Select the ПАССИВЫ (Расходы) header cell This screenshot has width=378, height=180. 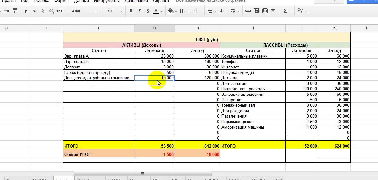tap(285, 45)
